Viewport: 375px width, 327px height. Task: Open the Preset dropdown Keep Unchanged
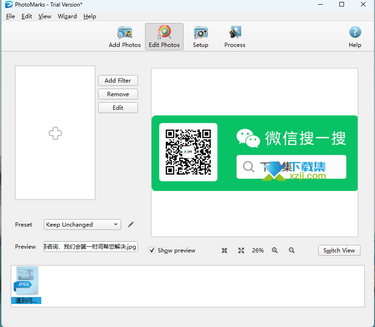pyautogui.click(x=82, y=224)
